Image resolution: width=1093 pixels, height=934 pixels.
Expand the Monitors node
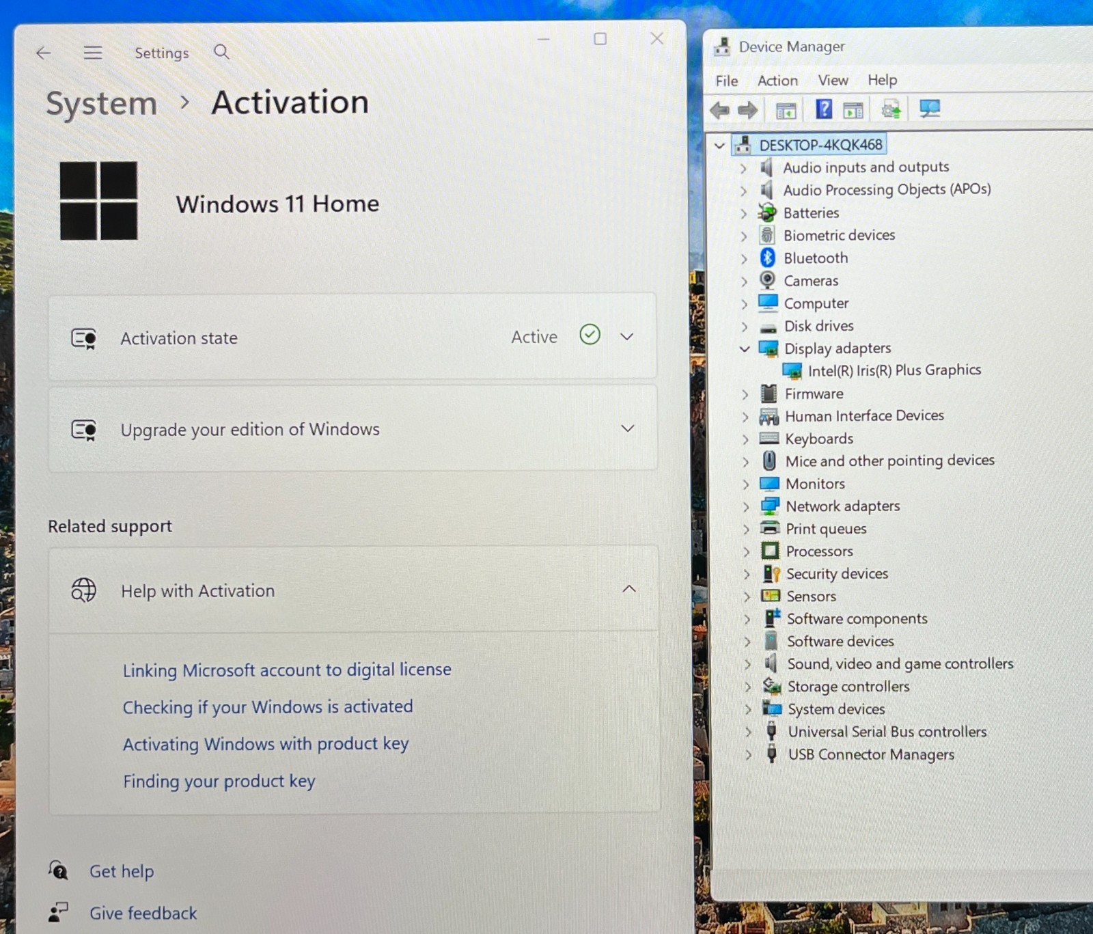[x=746, y=484]
